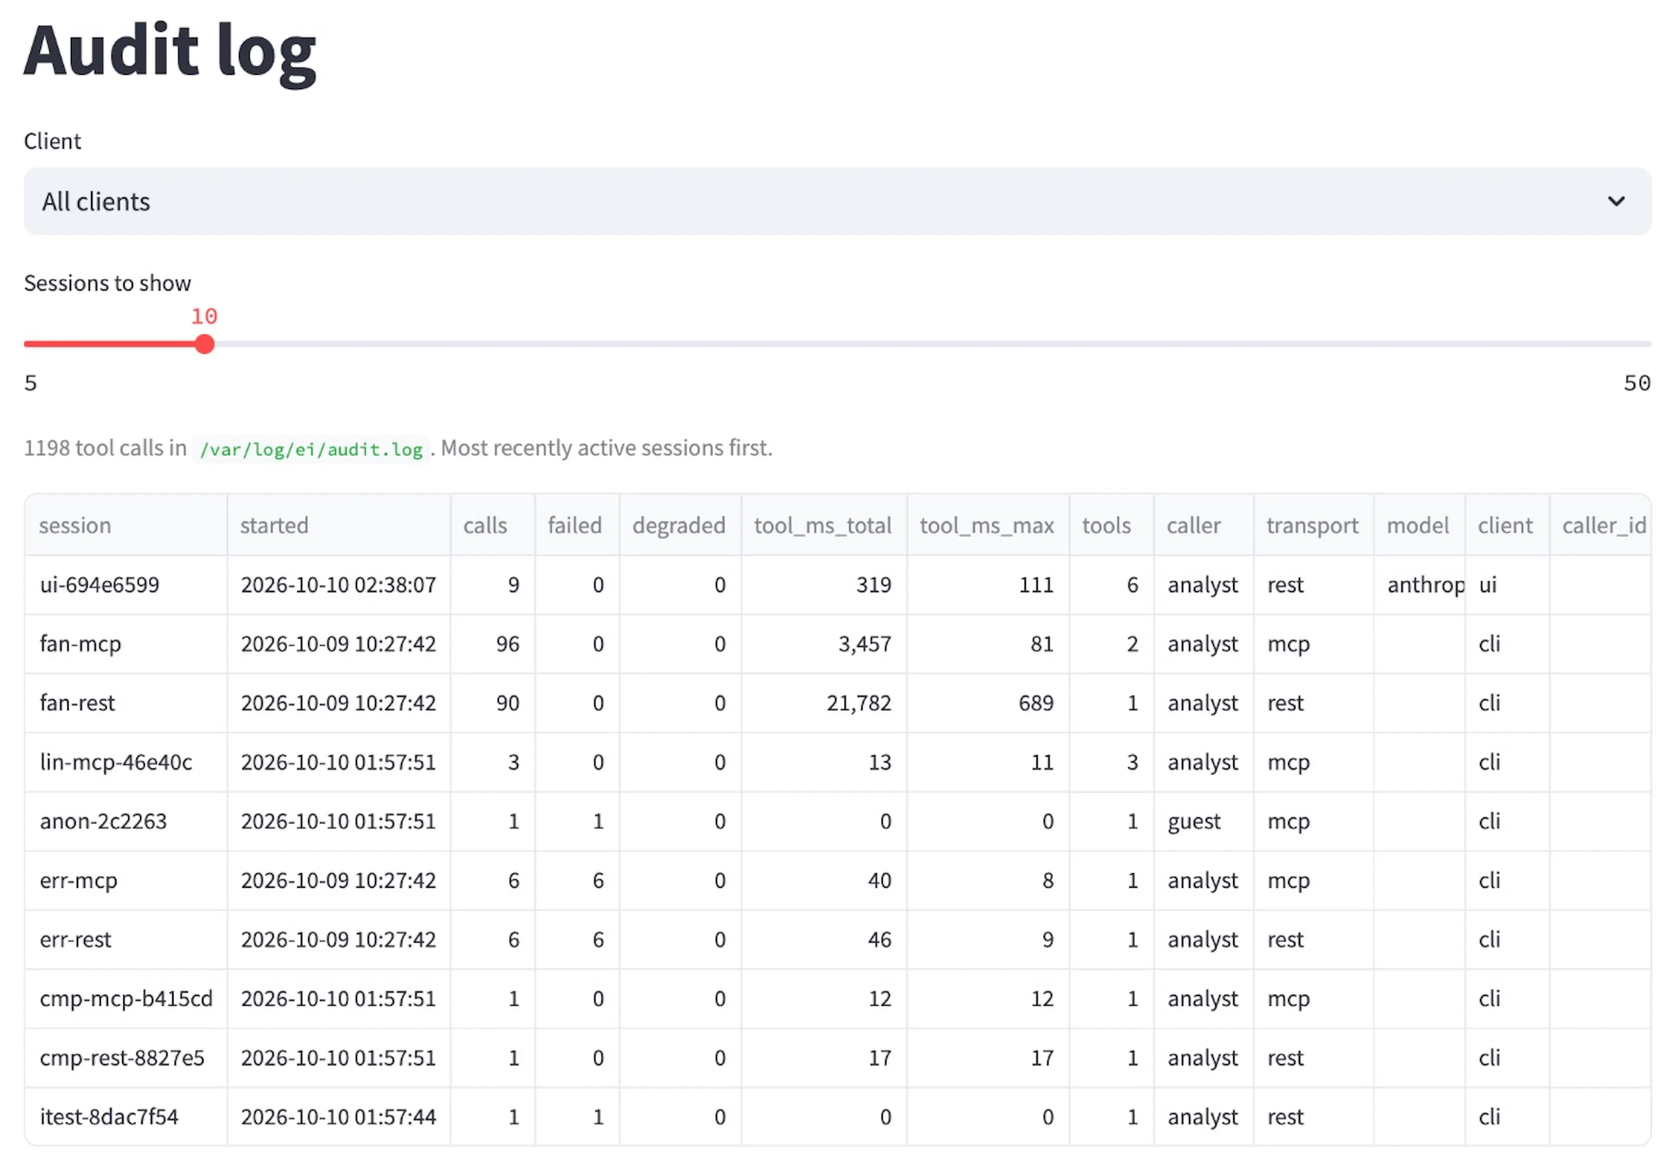Click the 2026-10-10 02:38:07 started cell
This screenshot has width=1669, height=1166.
tap(339, 585)
